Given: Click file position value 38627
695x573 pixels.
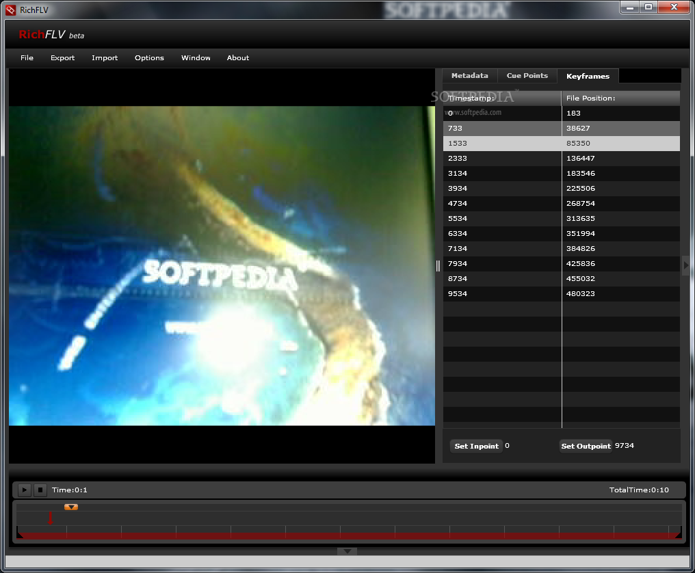Looking at the screenshot, I should point(578,128).
